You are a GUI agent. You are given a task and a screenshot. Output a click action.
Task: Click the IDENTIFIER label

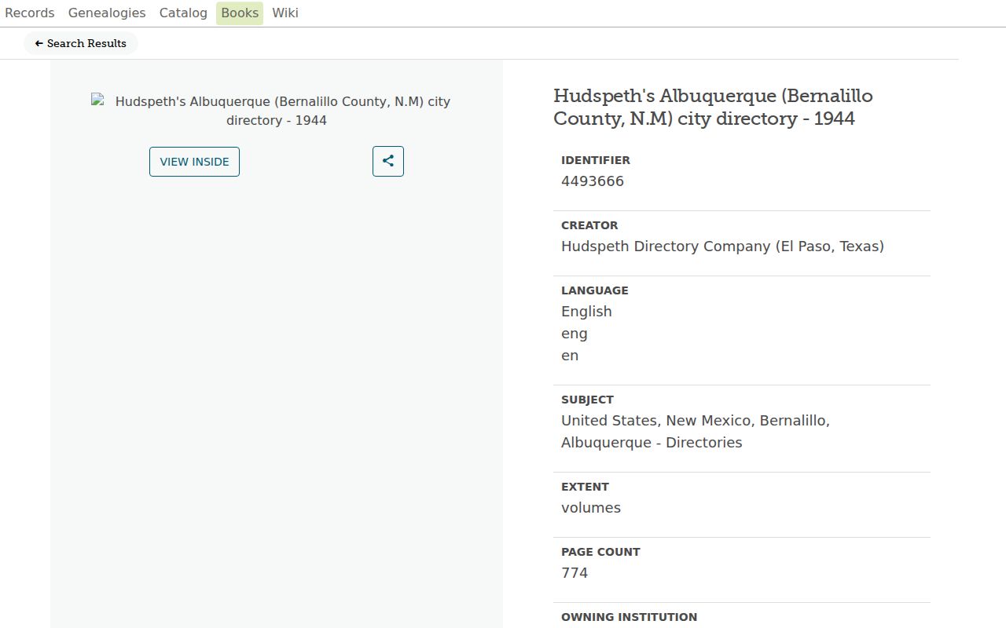(596, 160)
